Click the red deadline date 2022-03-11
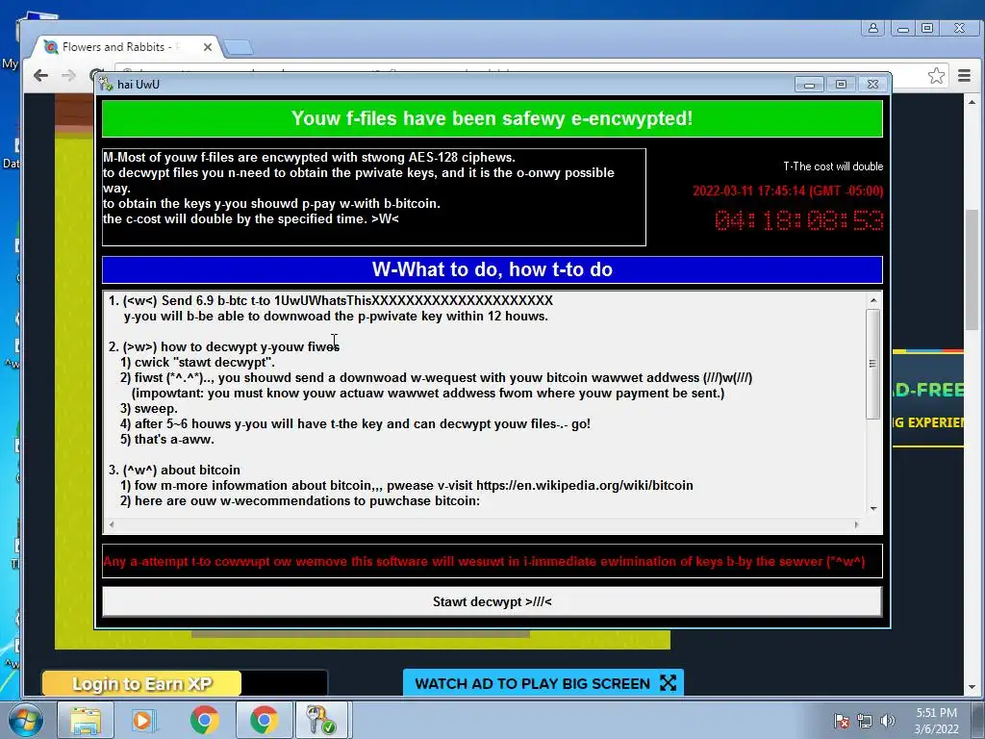Image resolution: width=985 pixels, height=739 pixels. tap(788, 191)
